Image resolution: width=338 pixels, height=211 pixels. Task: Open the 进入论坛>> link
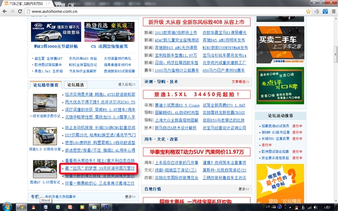[x=129, y=85]
